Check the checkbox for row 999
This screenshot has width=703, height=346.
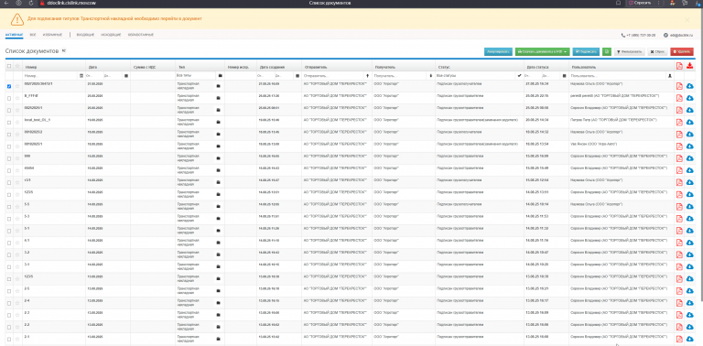point(9,158)
